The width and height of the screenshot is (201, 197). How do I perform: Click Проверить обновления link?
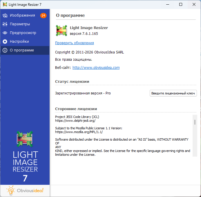pos(75,43)
